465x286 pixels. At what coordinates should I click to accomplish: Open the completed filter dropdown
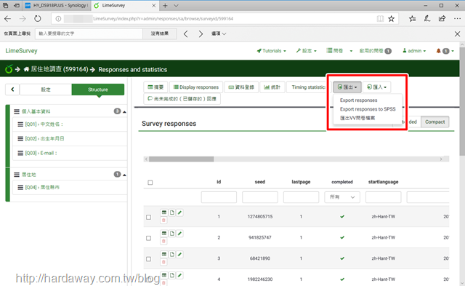click(x=342, y=197)
